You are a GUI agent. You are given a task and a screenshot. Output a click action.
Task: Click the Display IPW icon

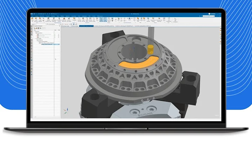138,20
